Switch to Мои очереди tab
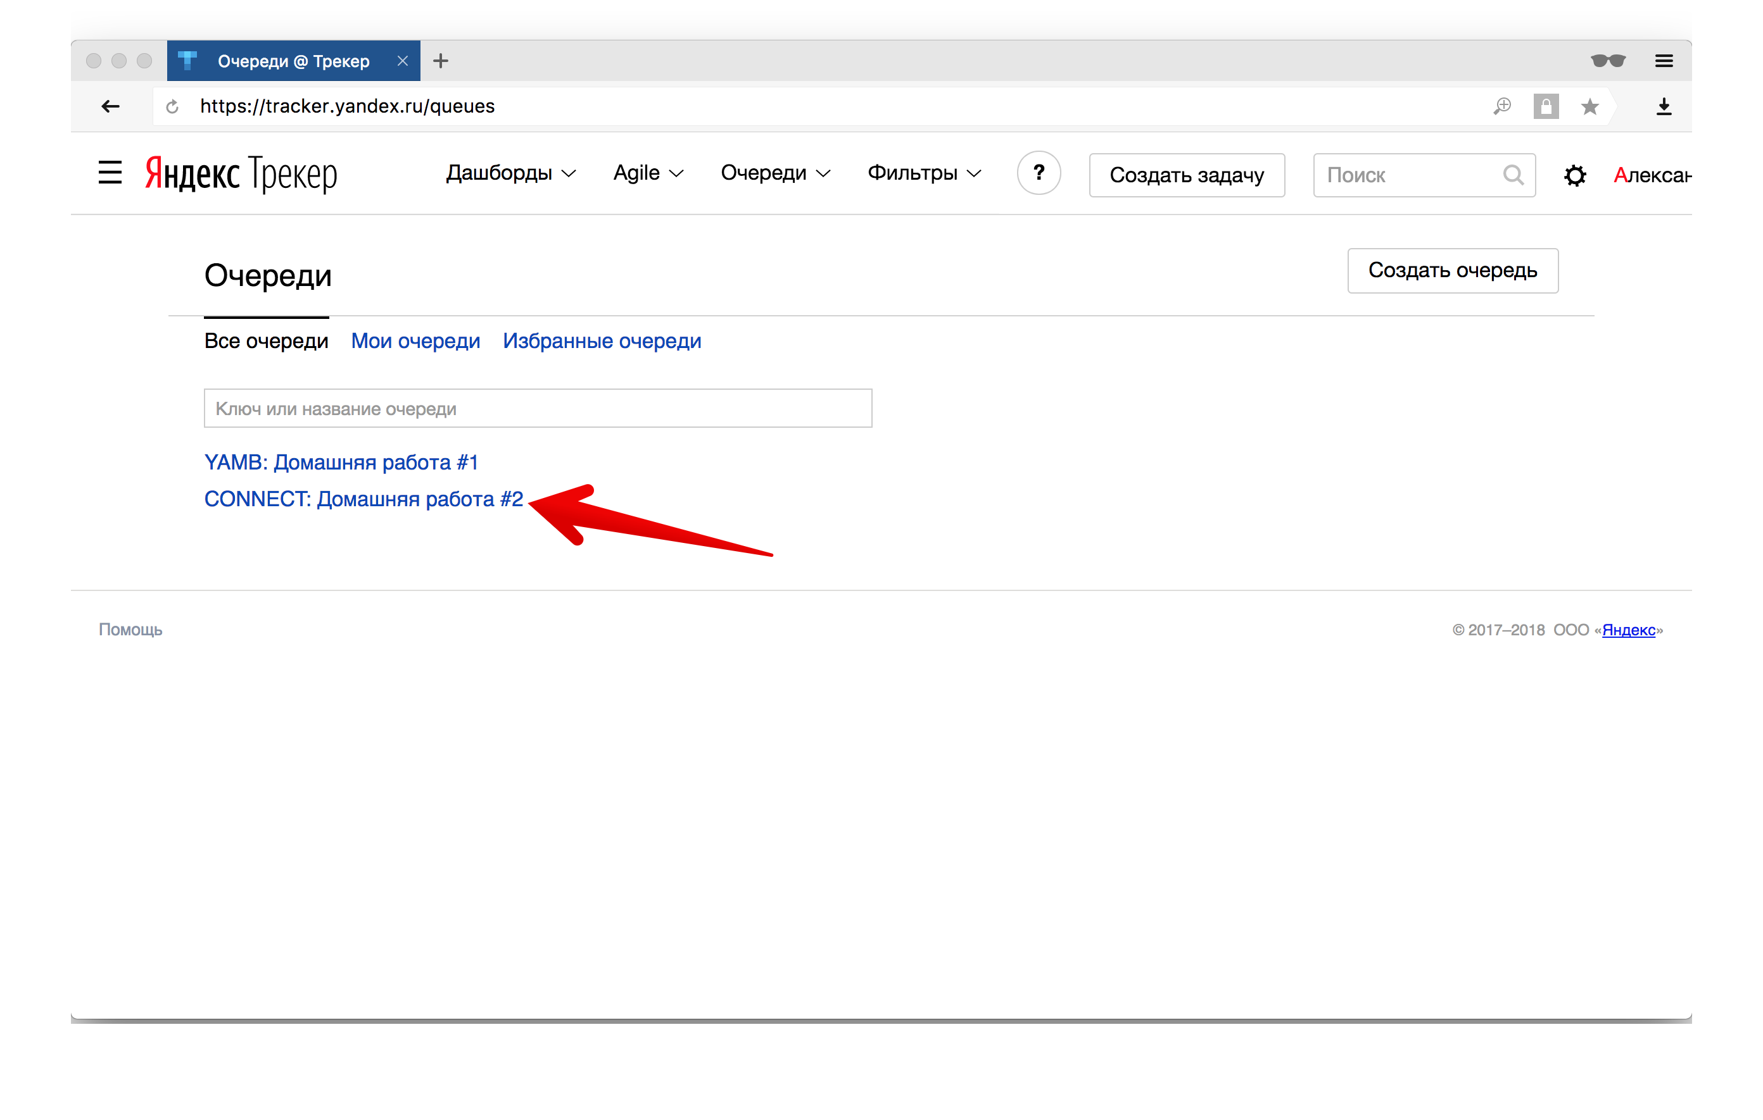This screenshot has width=1763, height=1120. [415, 341]
